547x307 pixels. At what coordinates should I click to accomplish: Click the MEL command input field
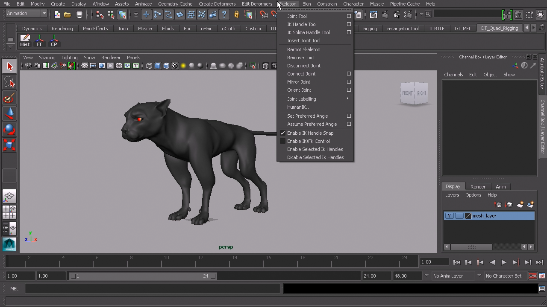coord(152,289)
